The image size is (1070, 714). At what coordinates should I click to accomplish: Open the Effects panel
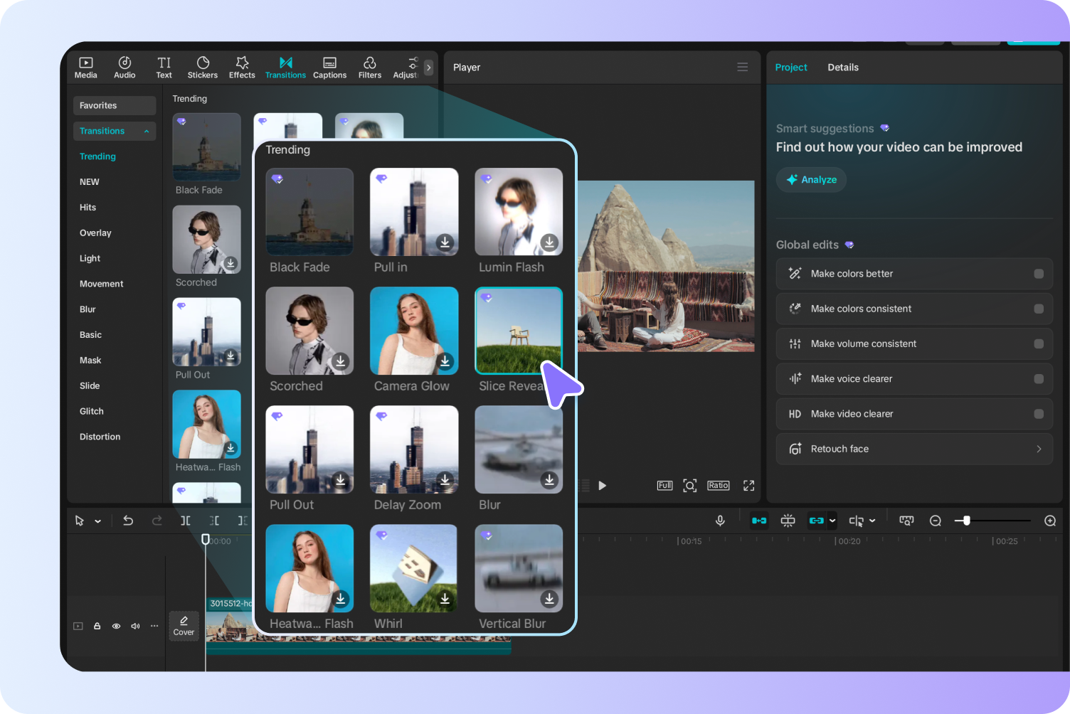point(242,67)
